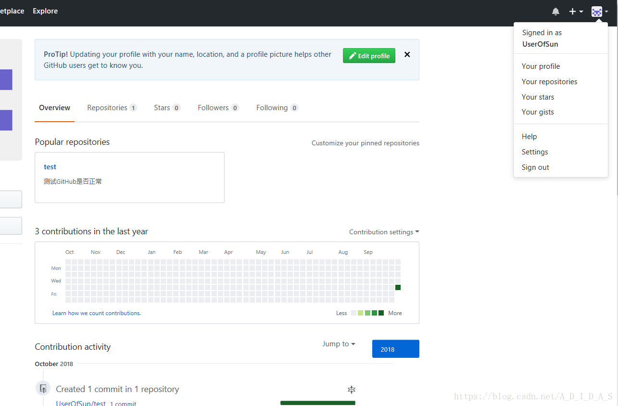Open the notifications bell icon
This screenshot has width=618, height=406.
[x=555, y=11]
